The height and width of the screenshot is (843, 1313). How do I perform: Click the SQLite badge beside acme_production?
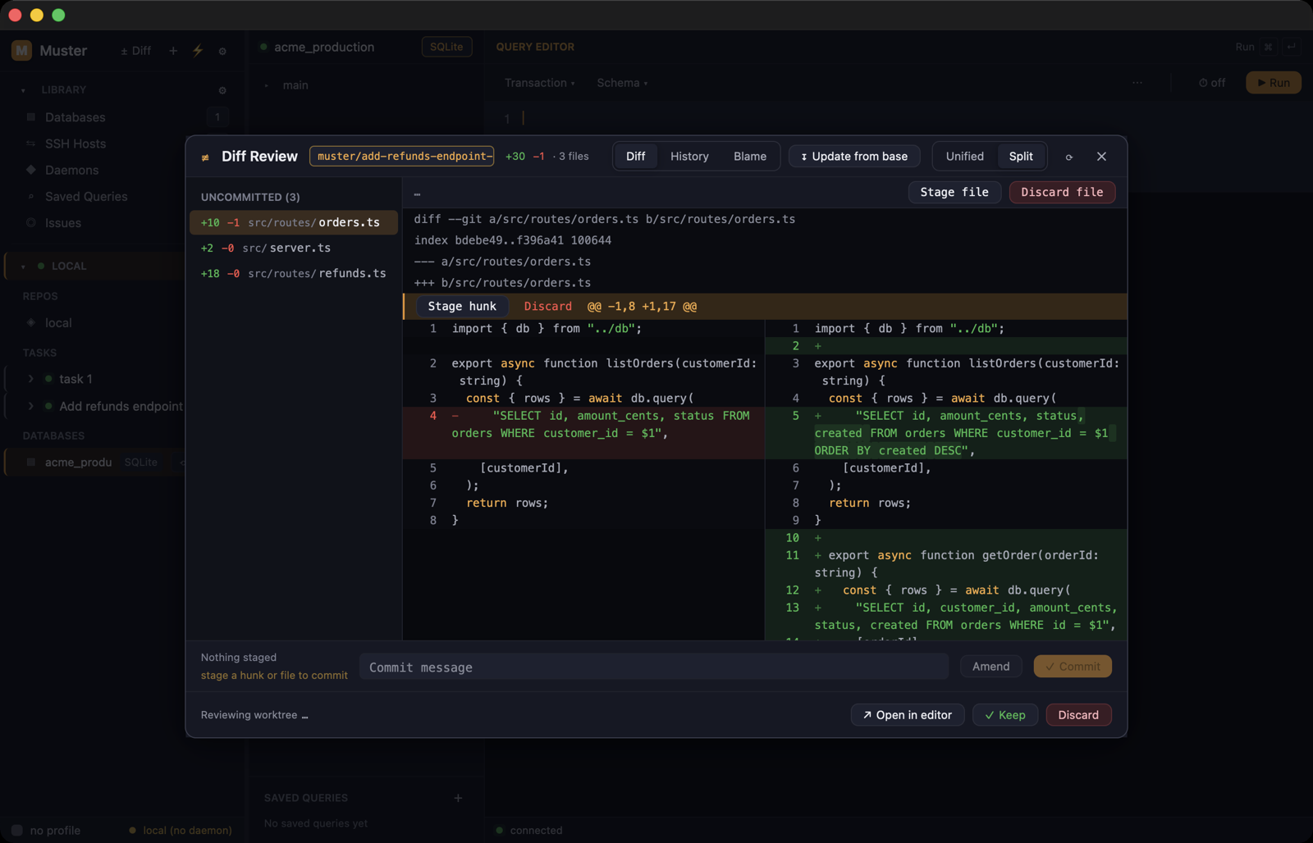(446, 47)
